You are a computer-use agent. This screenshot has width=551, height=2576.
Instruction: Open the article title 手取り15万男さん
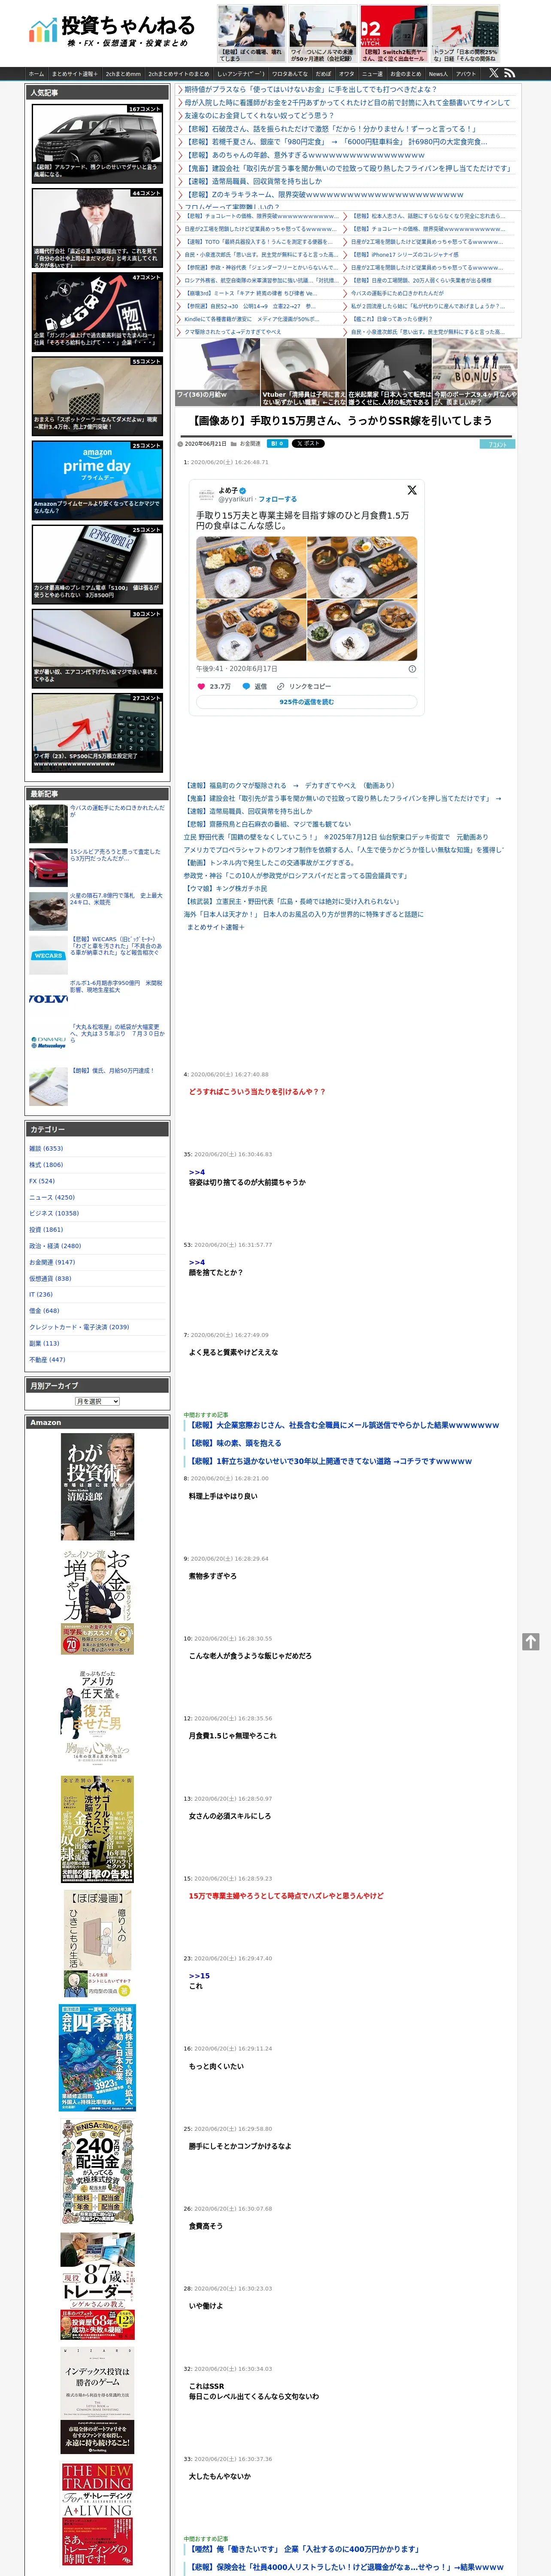341,421
